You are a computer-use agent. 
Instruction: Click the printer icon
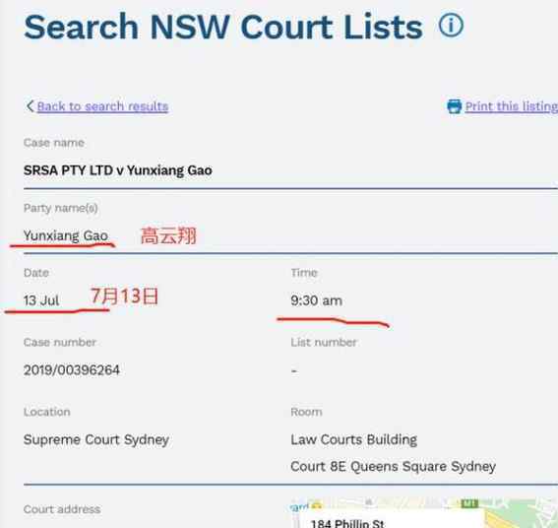454,106
